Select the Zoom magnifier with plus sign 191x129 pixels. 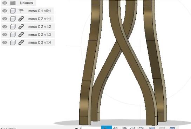point(133,128)
